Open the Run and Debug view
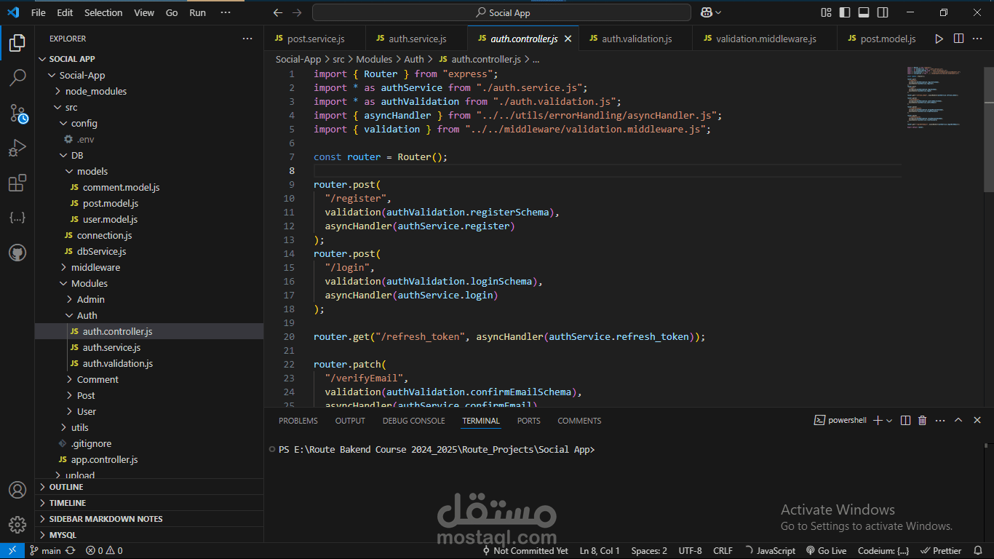Screen dimensions: 994x559 17,148
